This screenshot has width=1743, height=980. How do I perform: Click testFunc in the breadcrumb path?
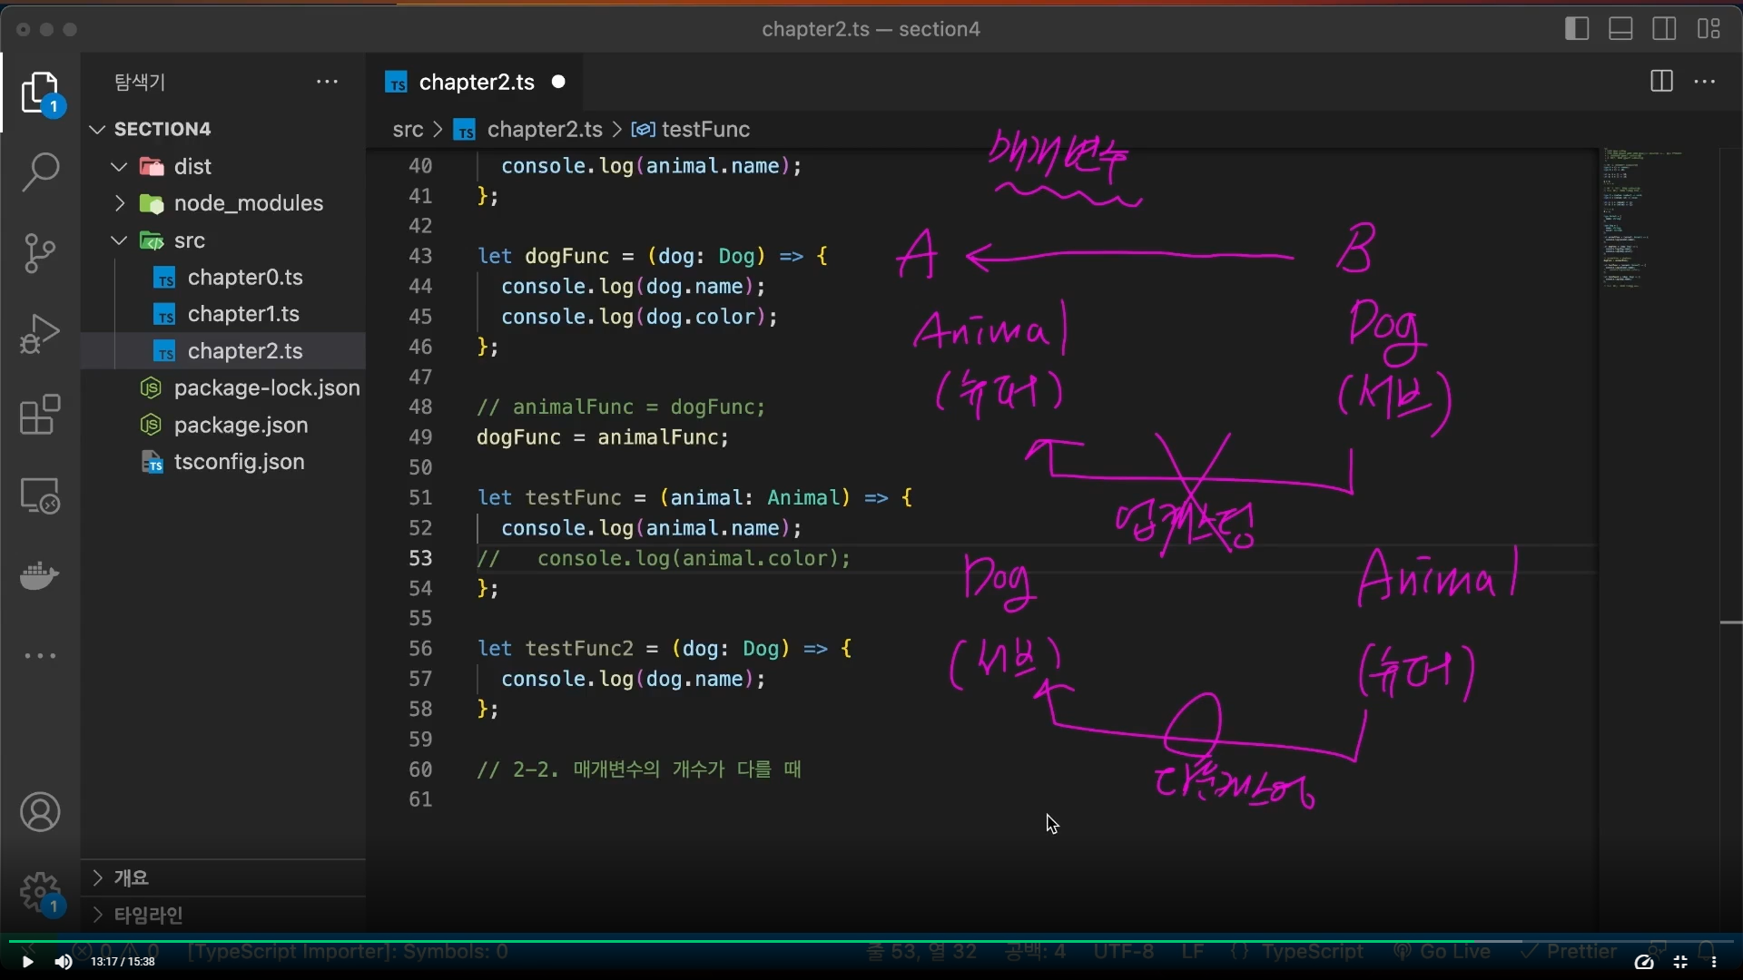[x=704, y=130]
